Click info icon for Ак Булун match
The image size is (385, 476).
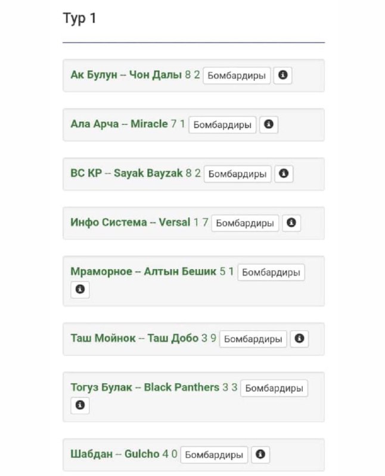point(283,76)
